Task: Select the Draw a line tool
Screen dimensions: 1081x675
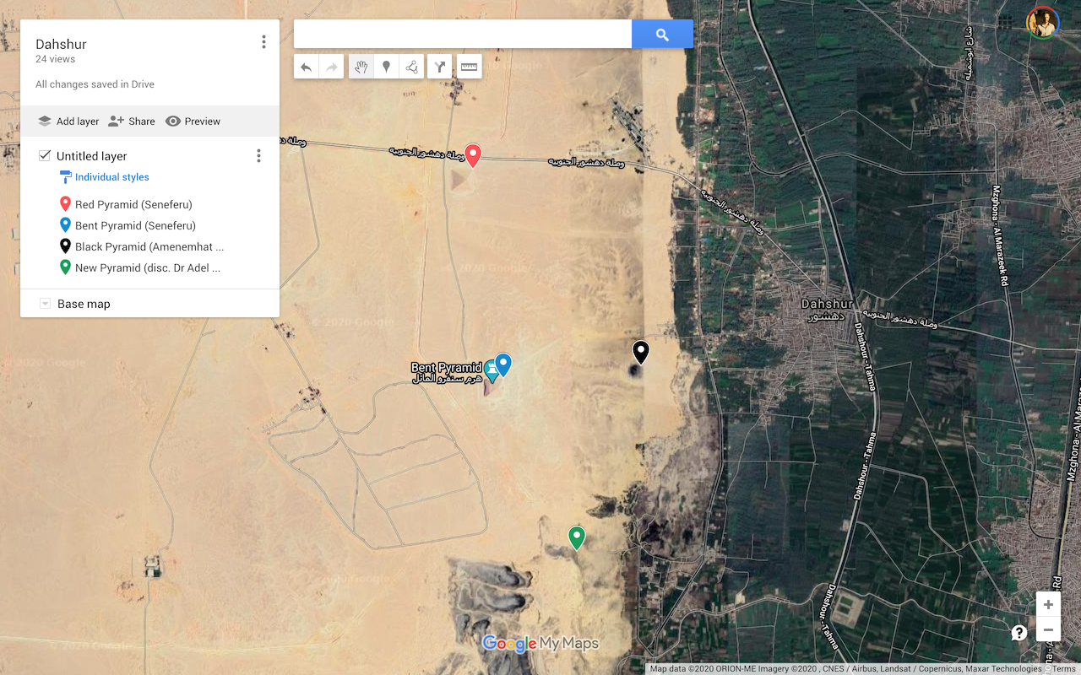Action: (411, 67)
